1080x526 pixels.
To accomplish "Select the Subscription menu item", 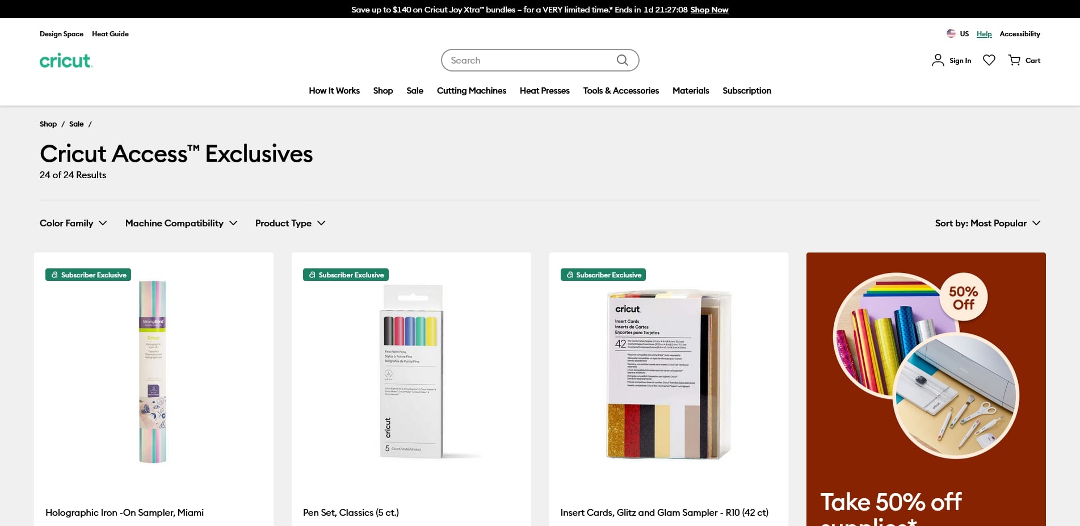I will click(747, 91).
